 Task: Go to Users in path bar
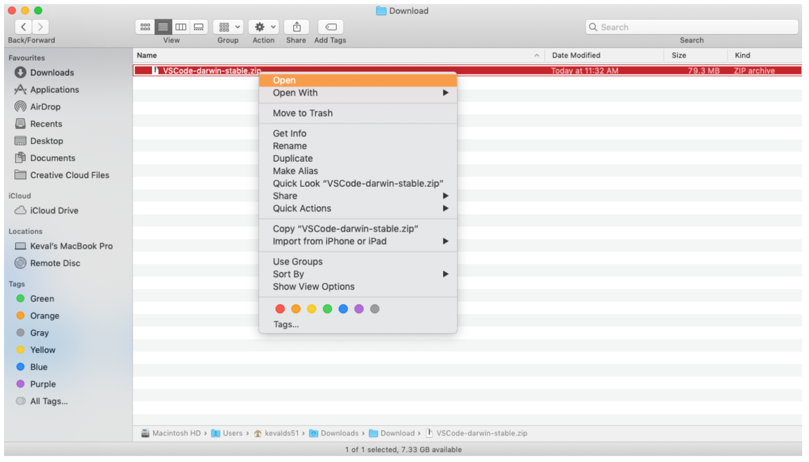227,433
